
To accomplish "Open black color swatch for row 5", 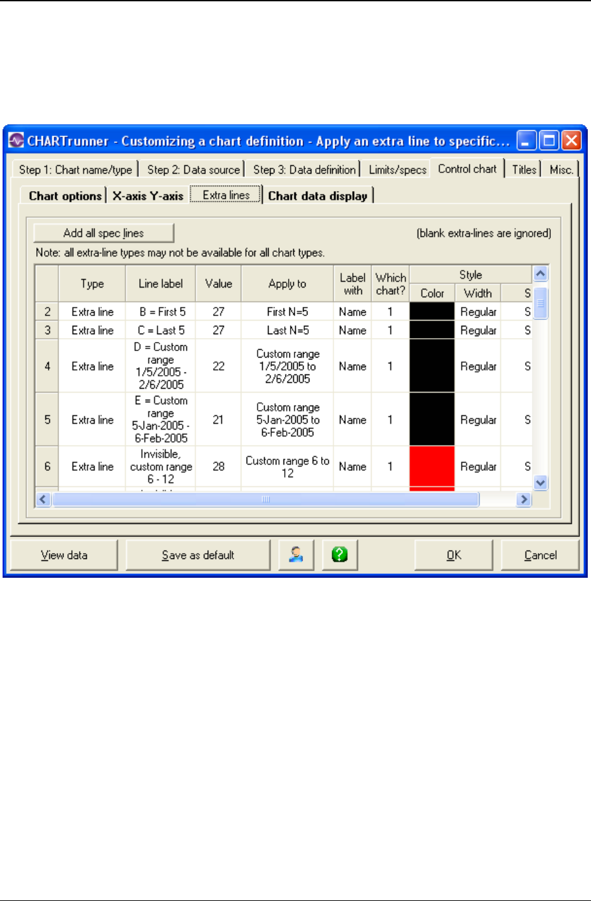I will (x=432, y=420).
